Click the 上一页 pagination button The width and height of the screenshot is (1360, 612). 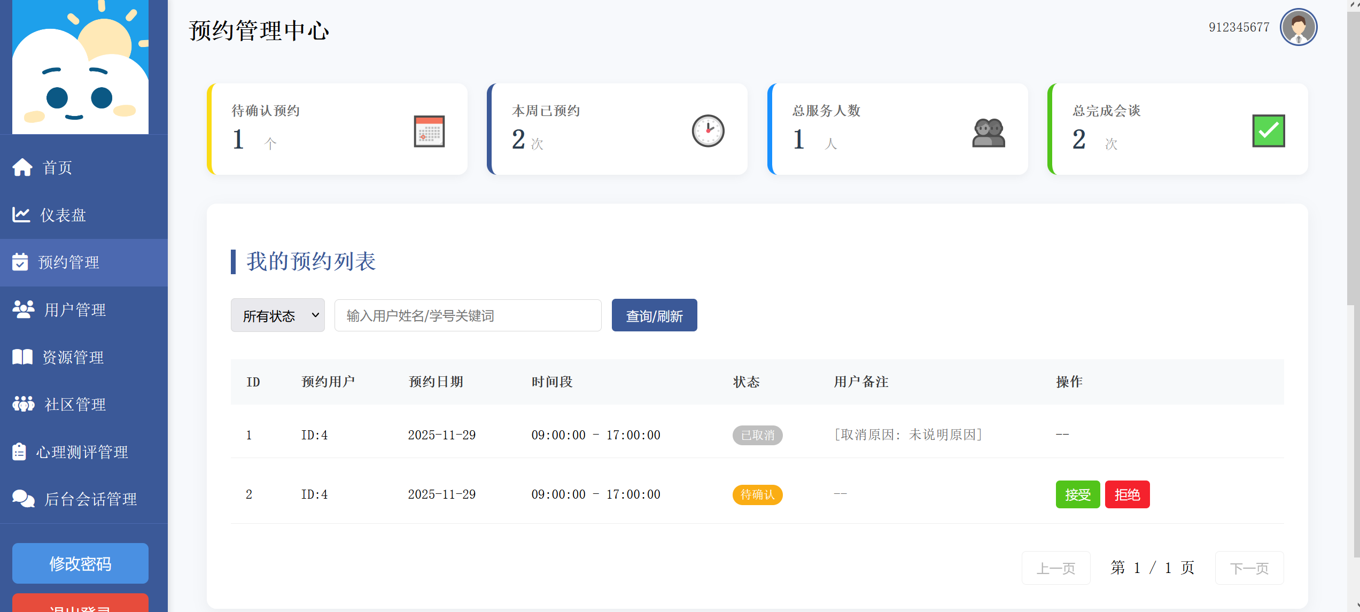pos(1056,568)
